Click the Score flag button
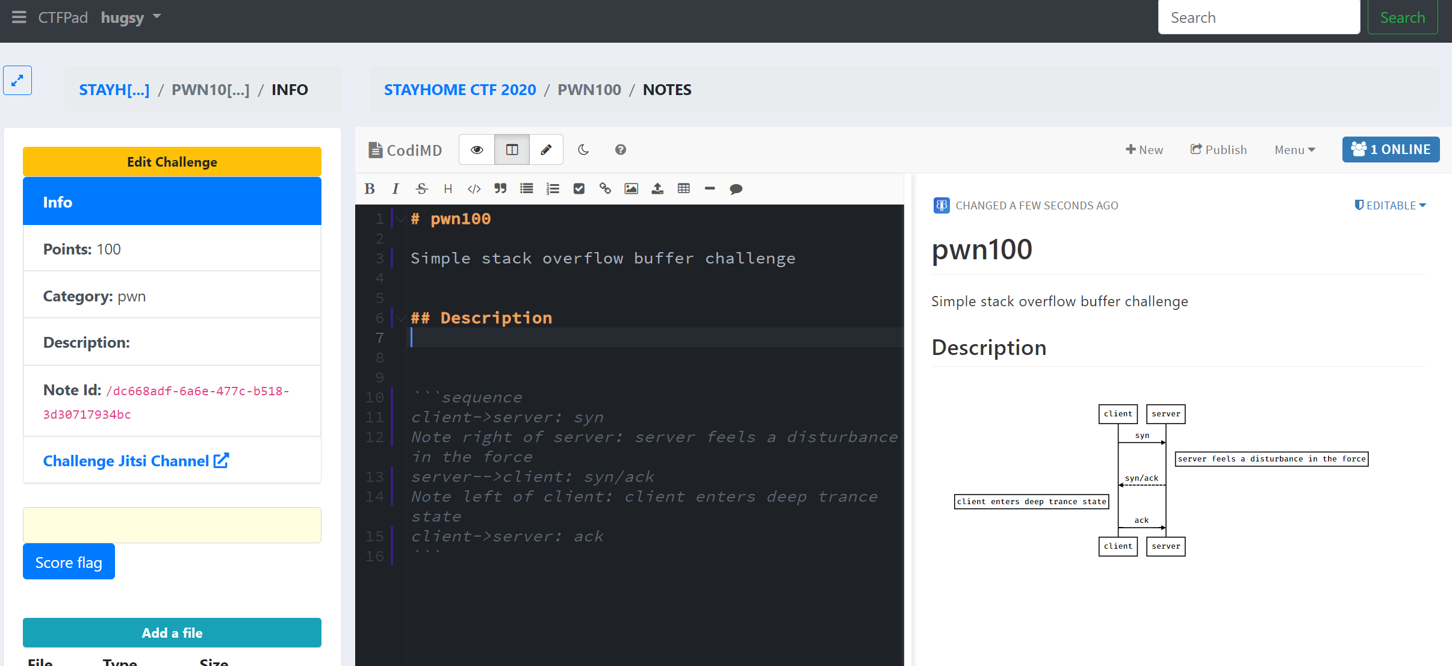This screenshot has width=1452, height=666. click(69, 562)
